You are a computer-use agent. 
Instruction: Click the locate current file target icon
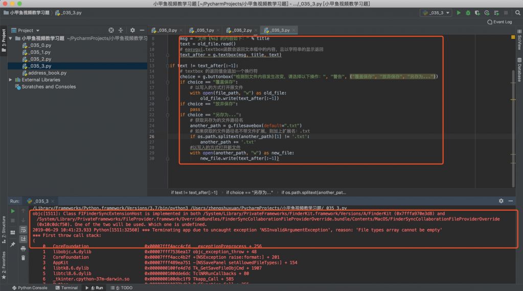111,30
